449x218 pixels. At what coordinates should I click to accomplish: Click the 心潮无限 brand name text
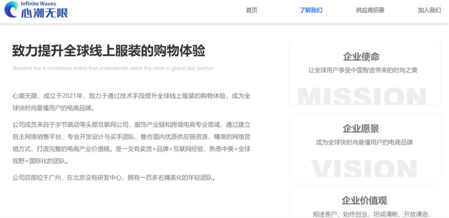(x=44, y=13)
